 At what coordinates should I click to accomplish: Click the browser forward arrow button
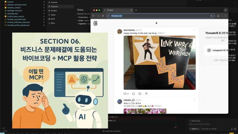(98, 16)
